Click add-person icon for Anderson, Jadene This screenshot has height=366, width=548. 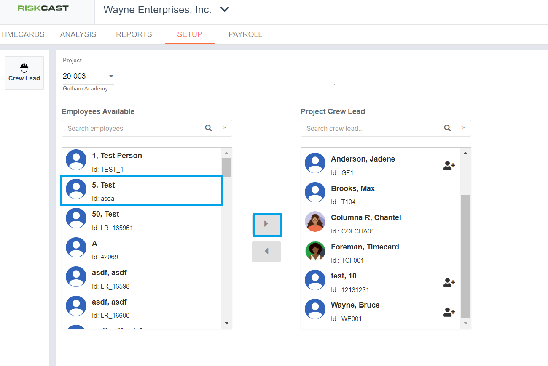tap(449, 166)
